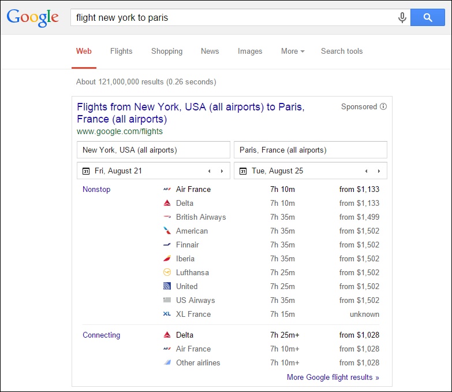Image resolution: width=452 pixels, height=392 pixels.
Task: Click the blue search magnifier button
Action: point(428,17)
